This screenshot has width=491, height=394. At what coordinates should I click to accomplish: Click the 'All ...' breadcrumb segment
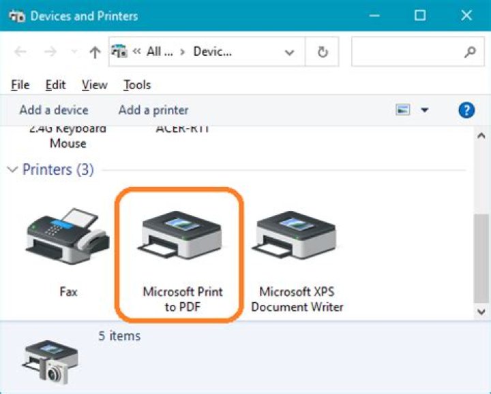(x=160, y=51)
